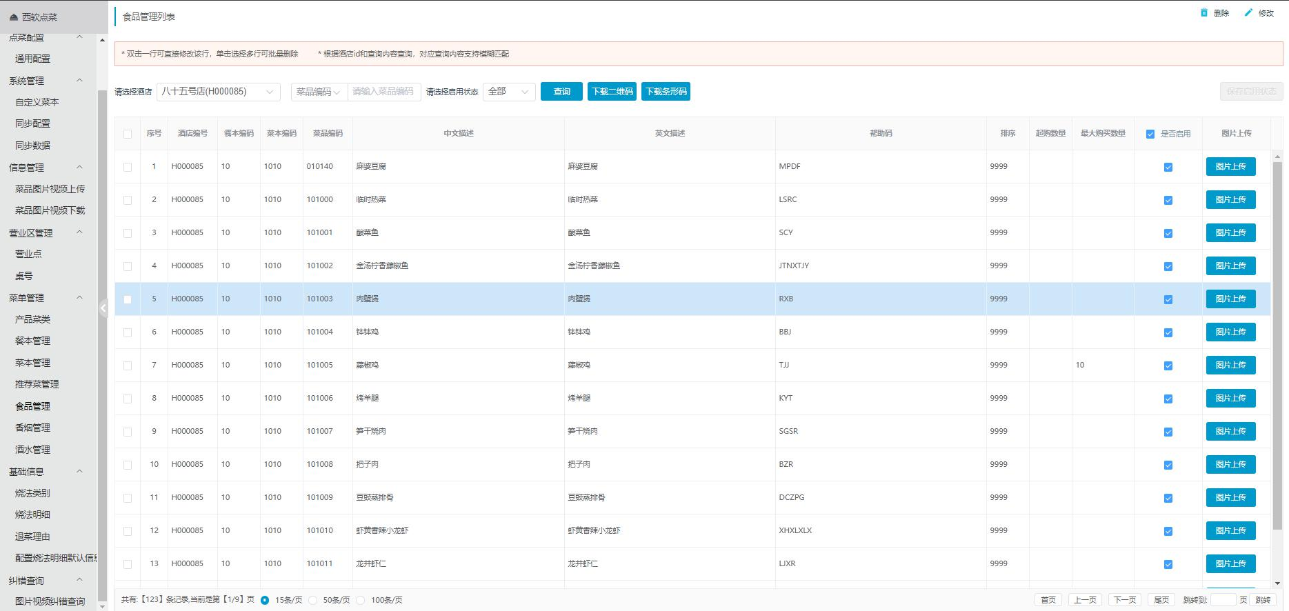Image resolution: width=1289 pixels, height=611 pixels.
Task: Uncheck the enabled checkbox for 麻婆豆腐
Action: tap(1168, 167)
